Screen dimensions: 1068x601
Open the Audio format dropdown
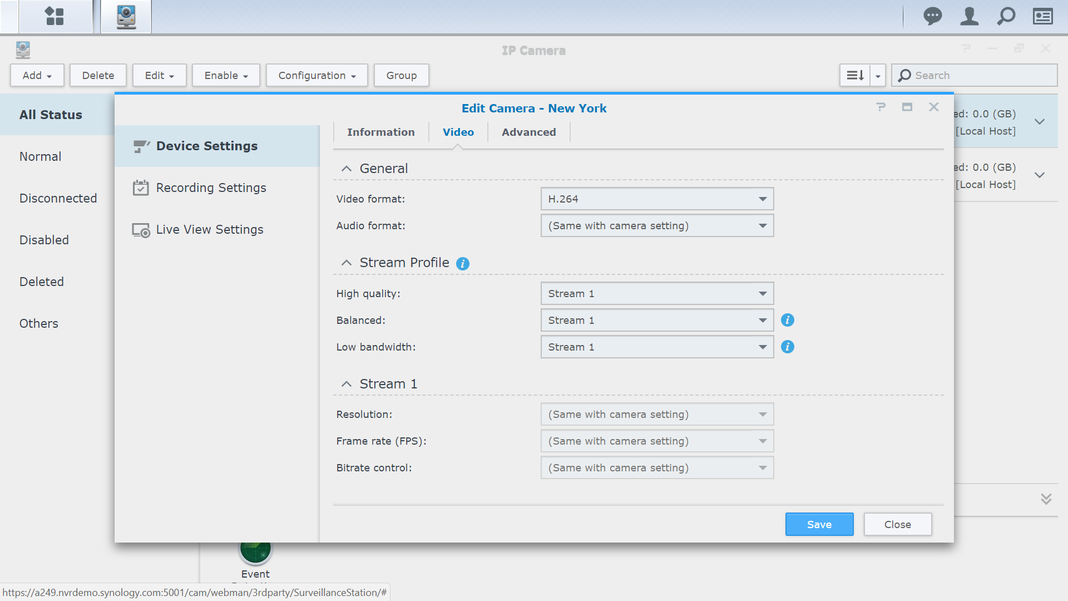tap(657, 225)
